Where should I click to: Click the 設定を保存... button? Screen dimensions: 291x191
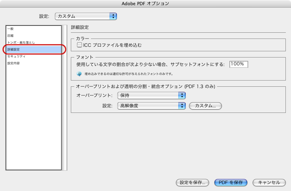[193, 182]
